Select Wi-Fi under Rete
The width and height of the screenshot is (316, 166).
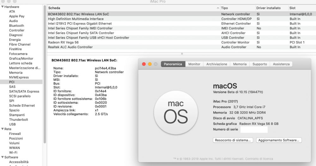[x=13, y=152]
